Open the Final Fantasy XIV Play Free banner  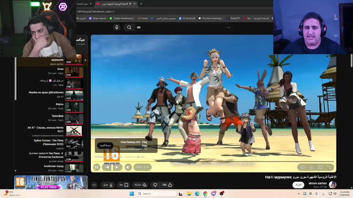pos(51,182)
